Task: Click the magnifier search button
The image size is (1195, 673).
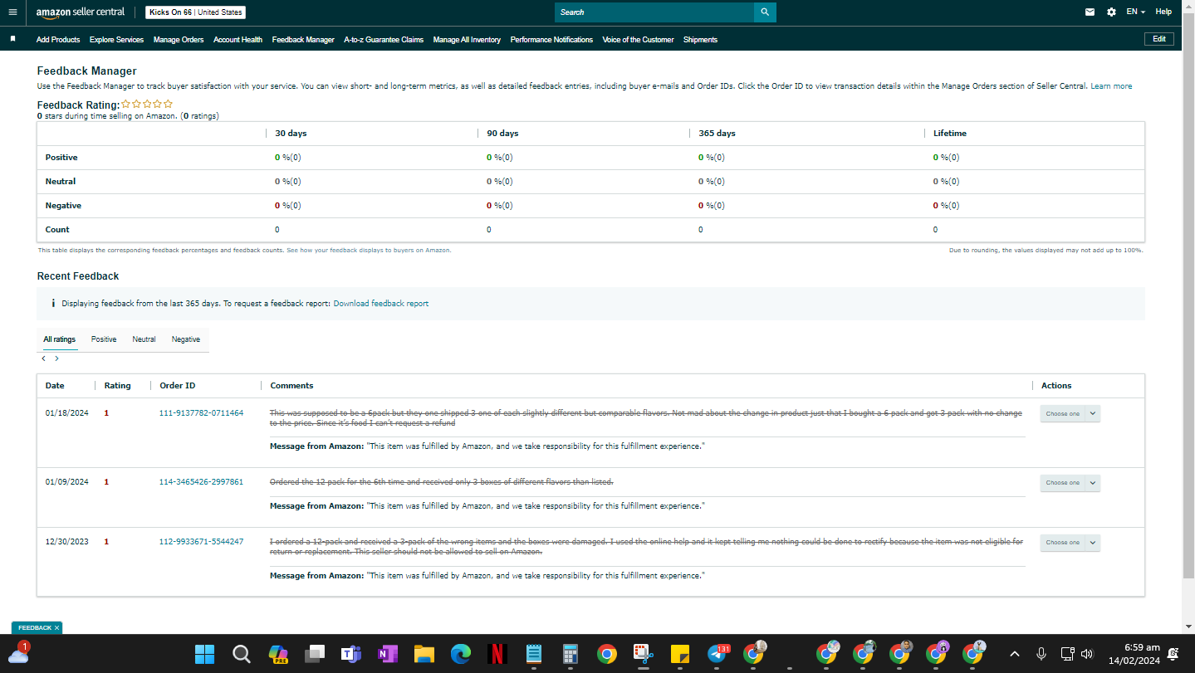Action: 765,12
